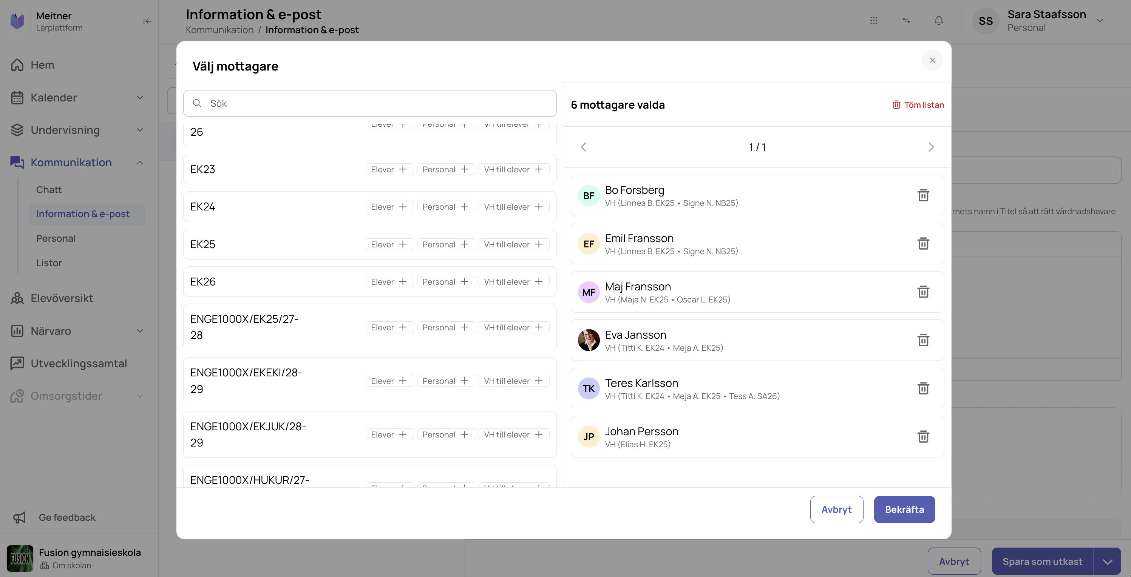Screen dimensions: 1131x577
Task: Add VH till elever for ENGE1000X/EKJUK/28-29
Action: pyautogui.click(x=514, y=434)
